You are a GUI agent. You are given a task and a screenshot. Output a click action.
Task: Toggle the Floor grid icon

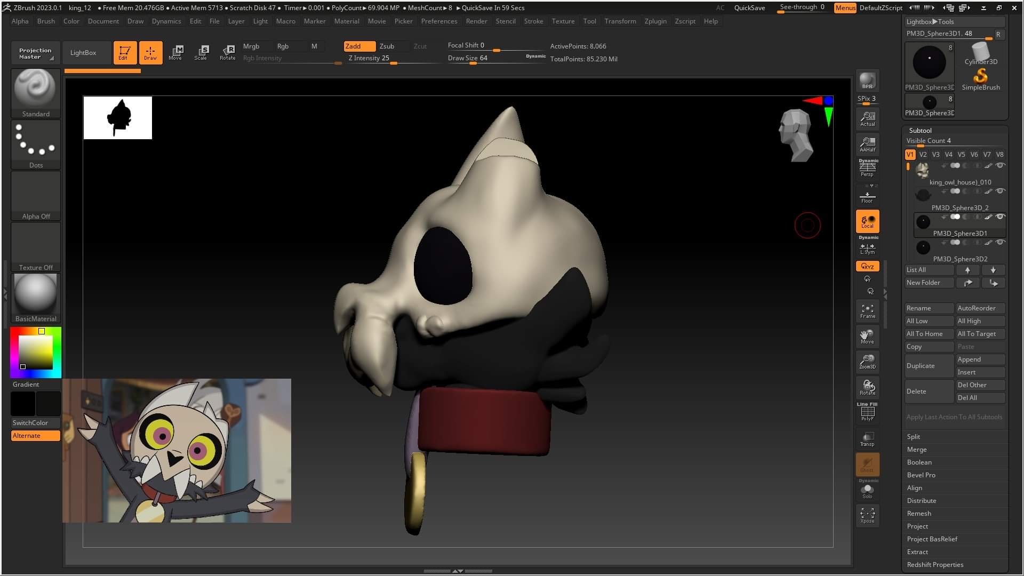(x=867, y=196)
